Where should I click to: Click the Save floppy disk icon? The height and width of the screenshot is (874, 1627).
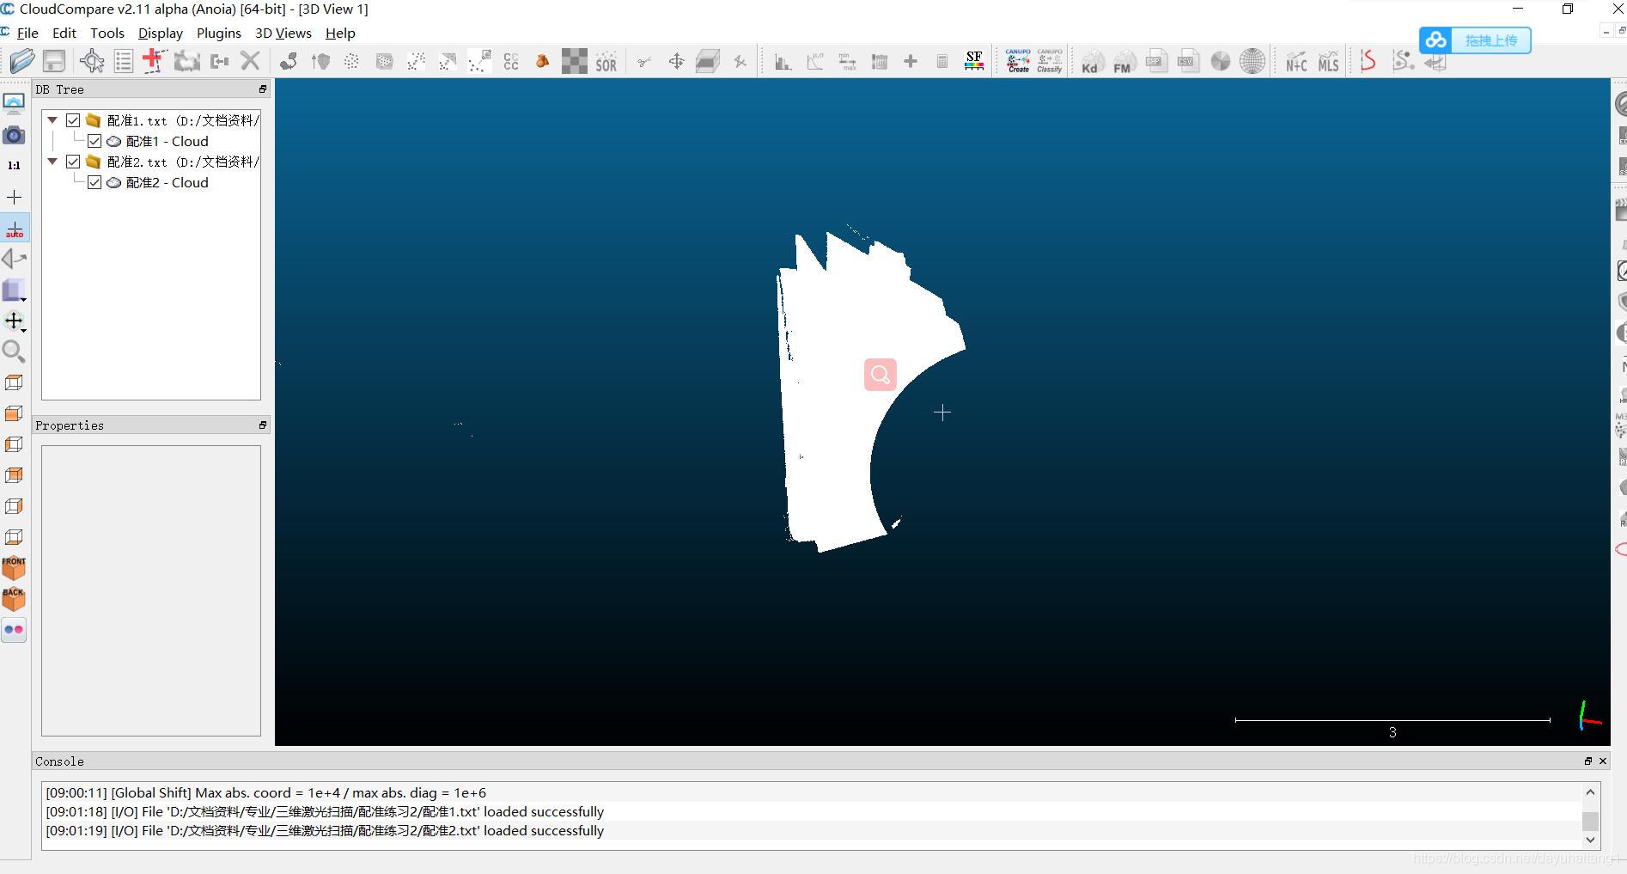[54, 61]
